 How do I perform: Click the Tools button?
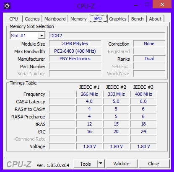pos(86,164)
